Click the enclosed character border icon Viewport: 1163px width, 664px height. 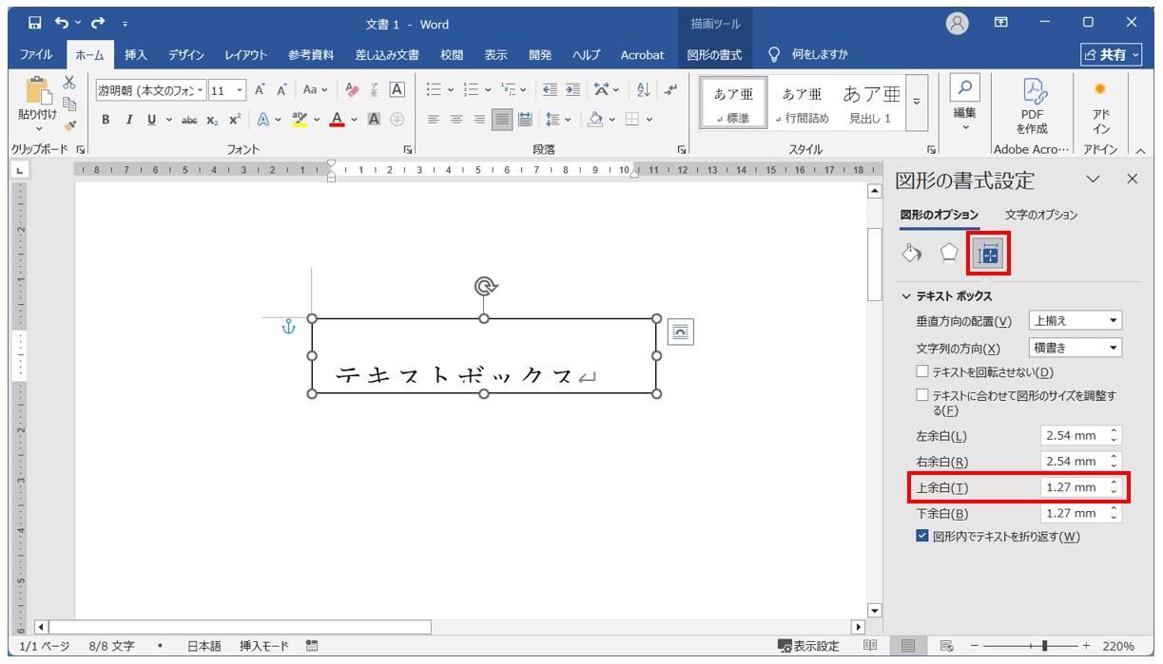point(397,90)
